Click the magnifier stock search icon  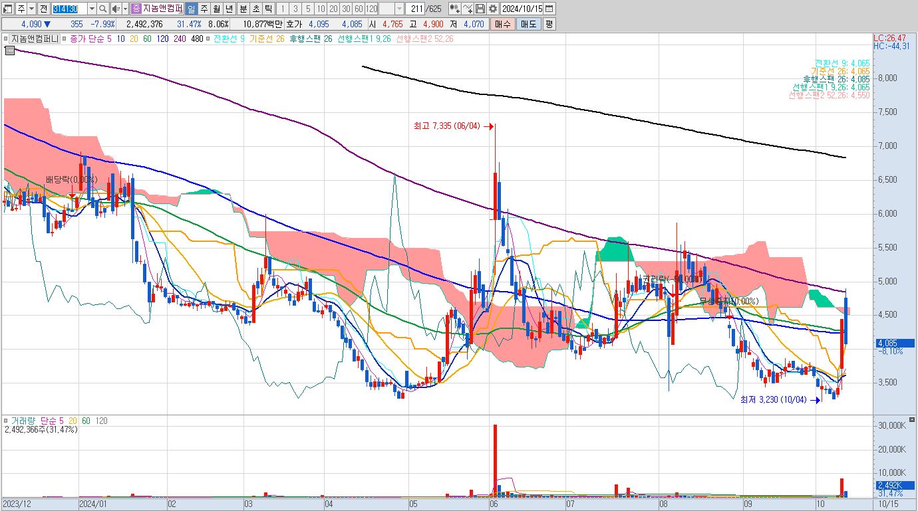pos(103,9)
